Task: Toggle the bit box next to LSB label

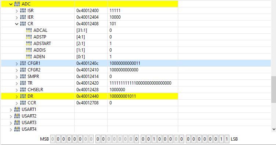Action: (227, 139)
